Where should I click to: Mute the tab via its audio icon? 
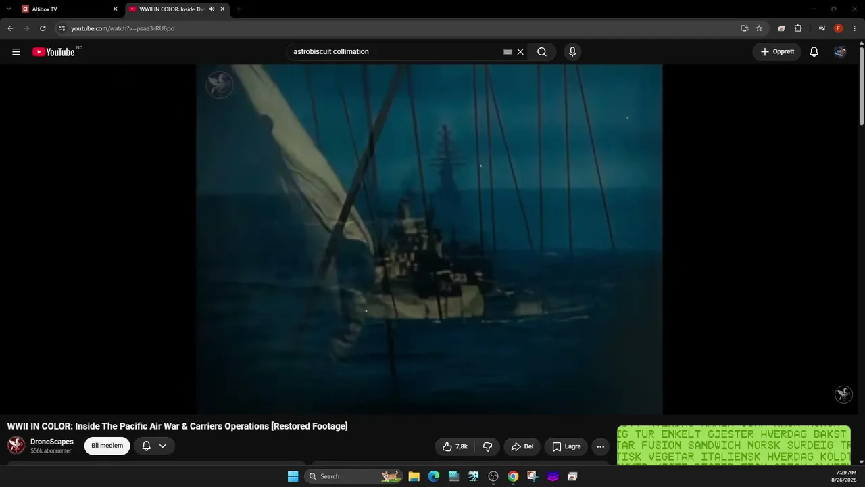(x=212, y=9)
